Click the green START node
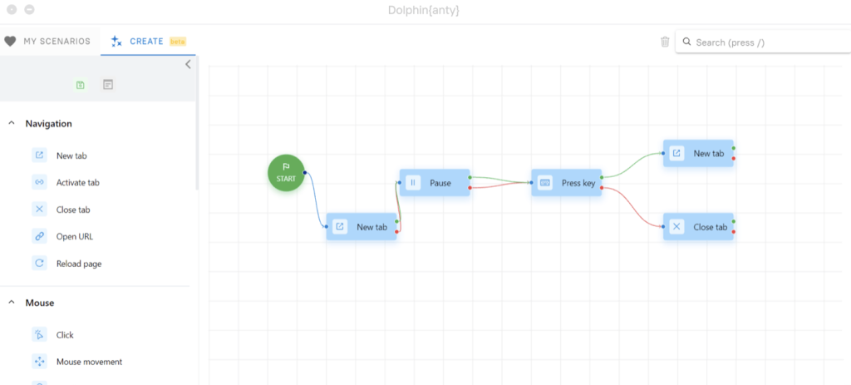Screen dimensions: 851x385 pos(286,172)
